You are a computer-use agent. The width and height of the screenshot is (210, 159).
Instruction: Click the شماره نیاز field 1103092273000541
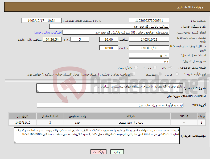pyautogui.click(x=149, y=21)
